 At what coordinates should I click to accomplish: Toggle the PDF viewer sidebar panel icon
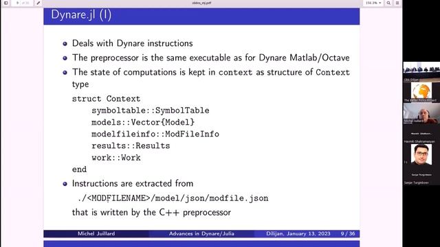tap(6, 3)
